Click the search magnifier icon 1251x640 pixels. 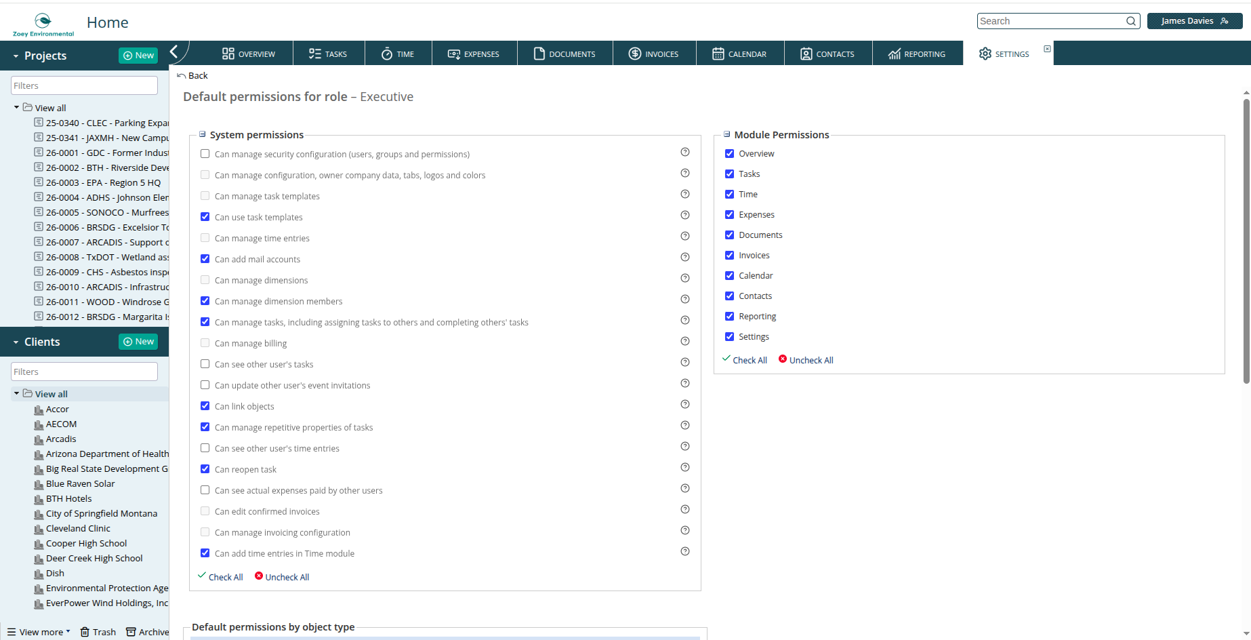tap(1131, 21)
